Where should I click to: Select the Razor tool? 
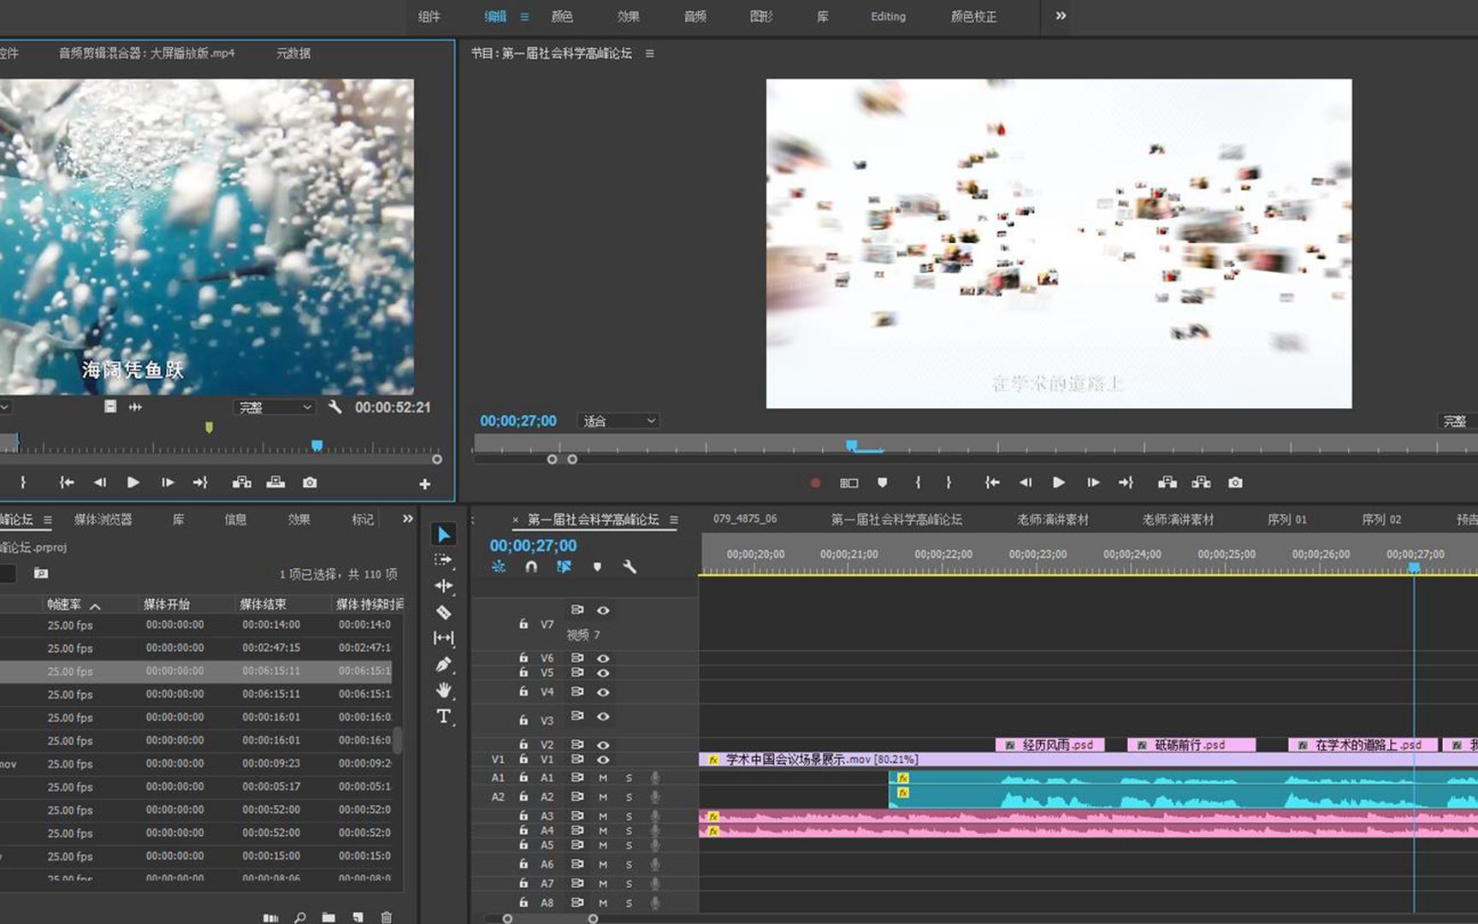coord(443,613)
